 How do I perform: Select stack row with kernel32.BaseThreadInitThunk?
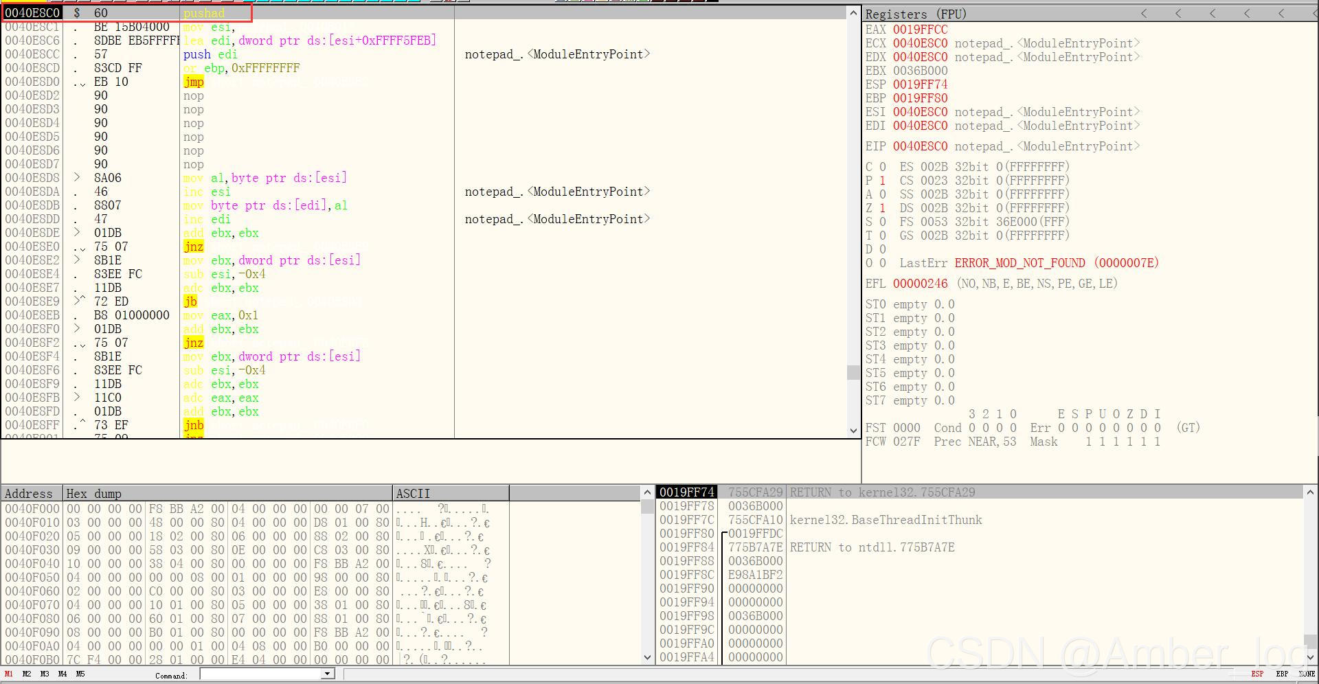(979, 520)
